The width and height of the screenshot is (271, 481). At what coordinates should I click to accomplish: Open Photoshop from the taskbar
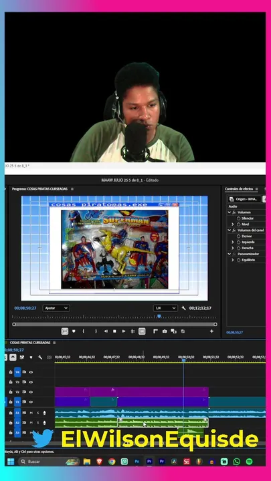[137, 462]
